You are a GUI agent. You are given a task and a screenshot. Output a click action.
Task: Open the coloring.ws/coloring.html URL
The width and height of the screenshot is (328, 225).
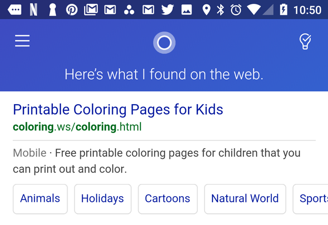coord(77,127)
